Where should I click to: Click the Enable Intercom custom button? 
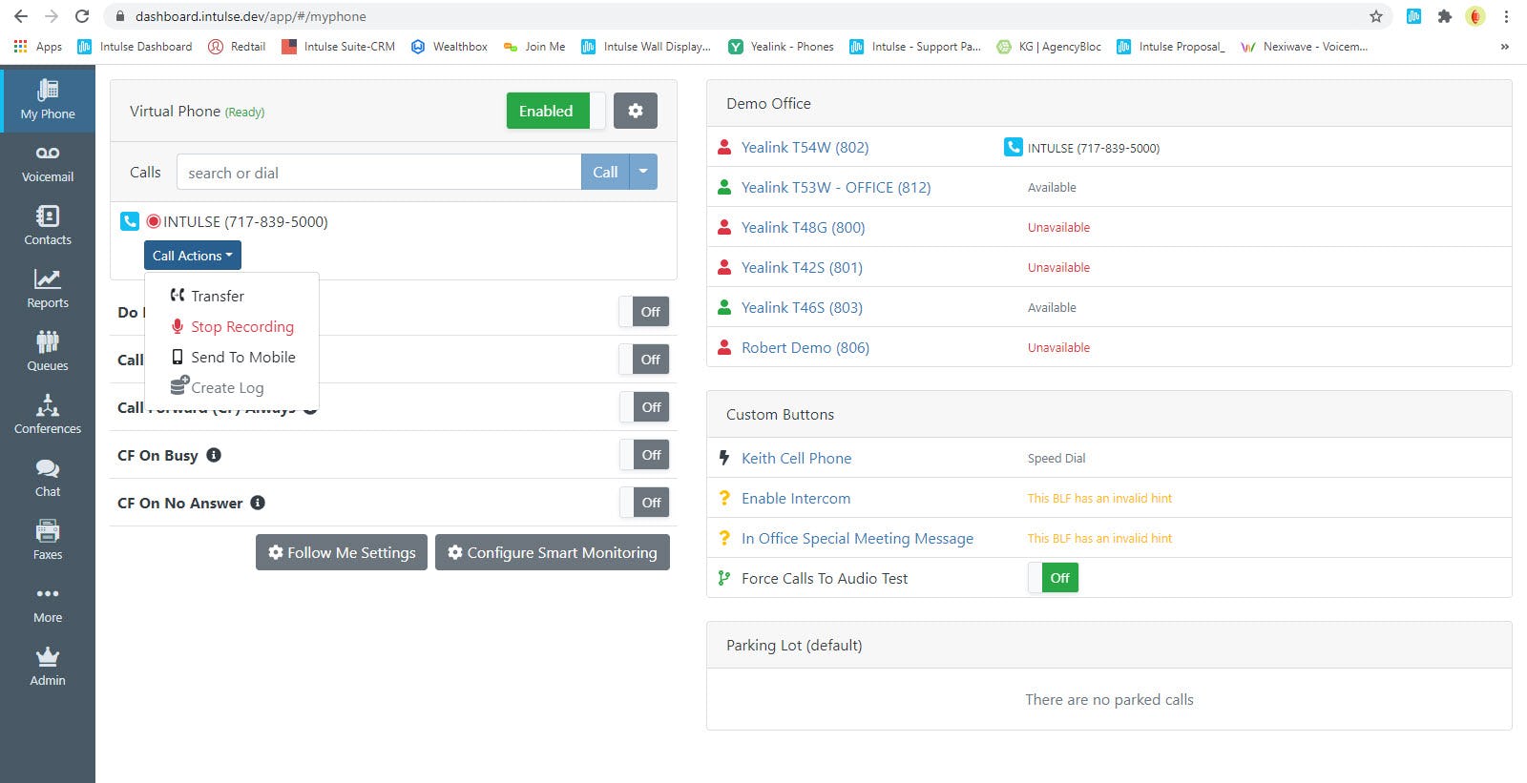point(796,498)
